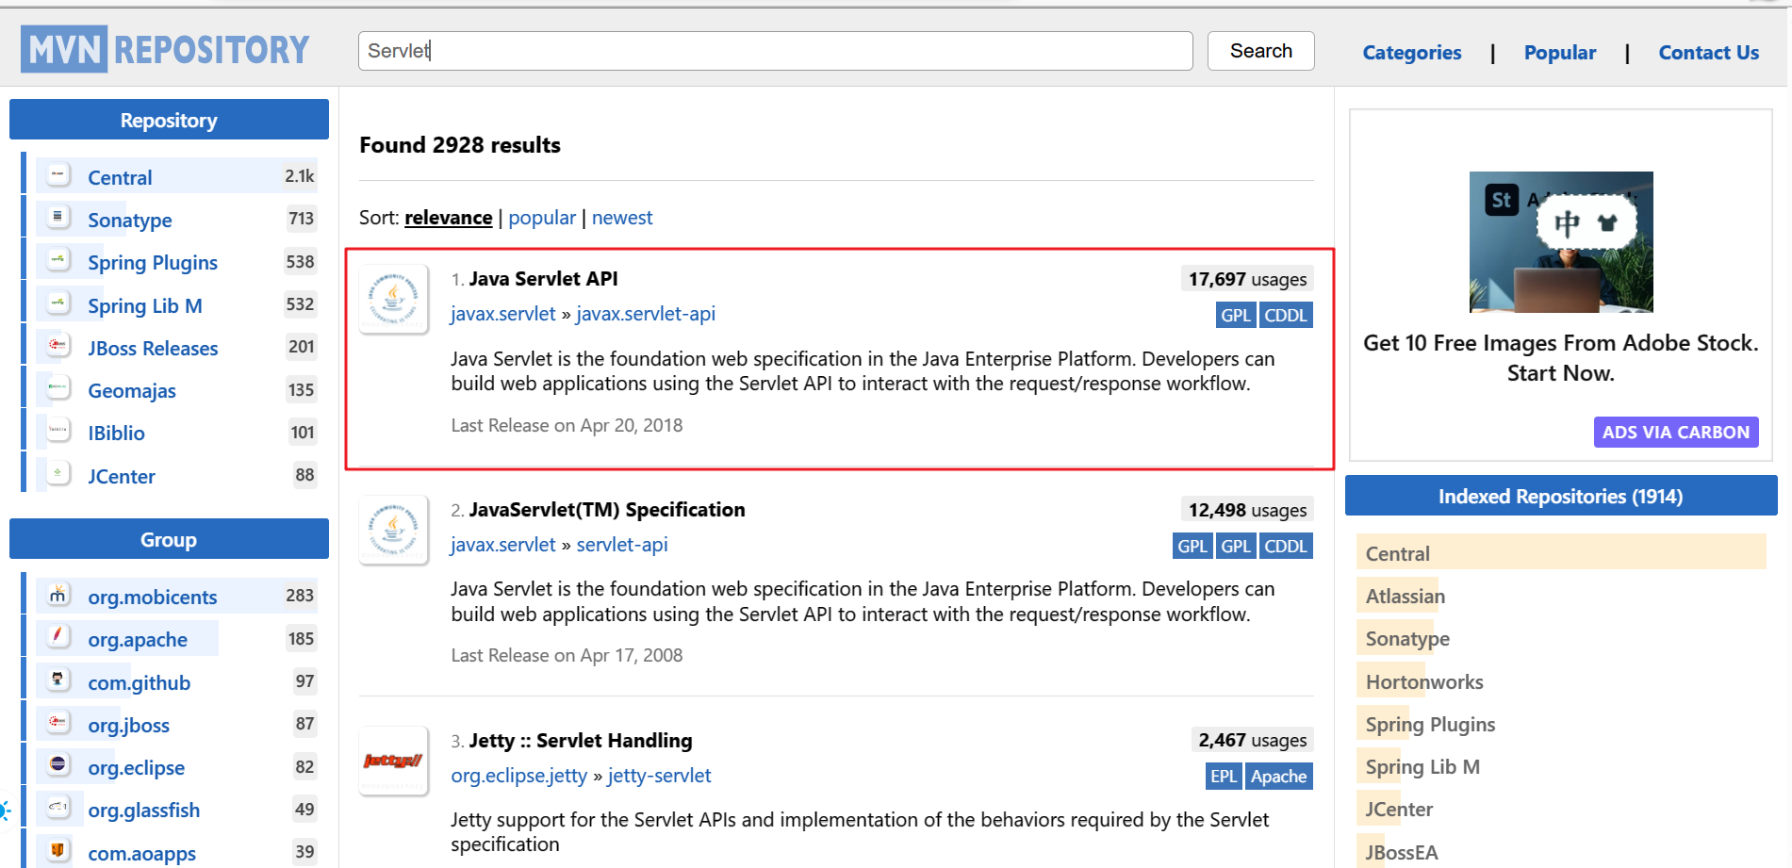This screenshot has height=868, width=1792.
Task: Click GPL license tag of Java Servlet API
Action: point(1235,316)
